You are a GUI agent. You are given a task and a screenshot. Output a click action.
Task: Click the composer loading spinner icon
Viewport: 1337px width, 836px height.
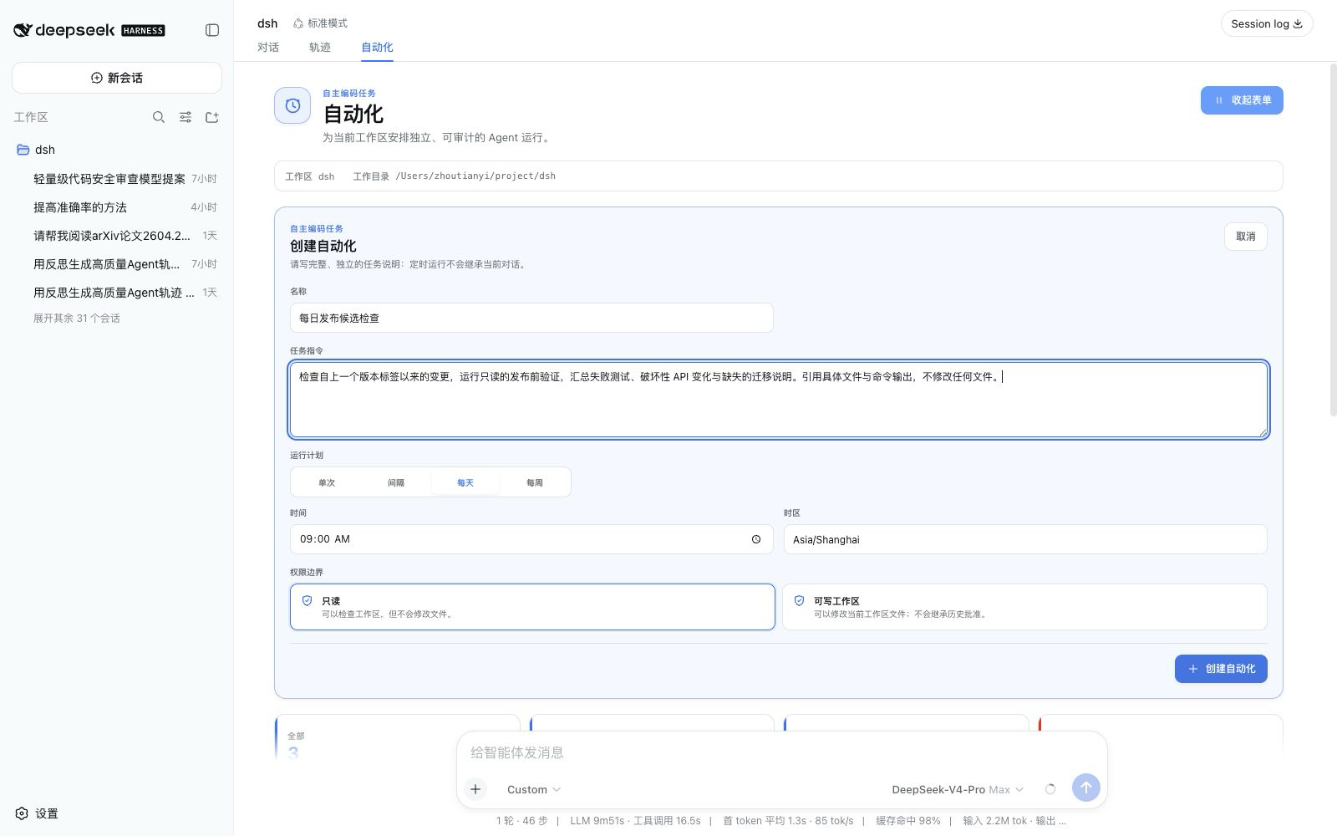click(1050, 789)
